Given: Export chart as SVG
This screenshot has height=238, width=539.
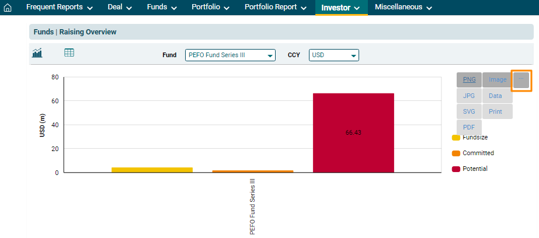Looking at the screenshot, I should click(x=469, y=111).
